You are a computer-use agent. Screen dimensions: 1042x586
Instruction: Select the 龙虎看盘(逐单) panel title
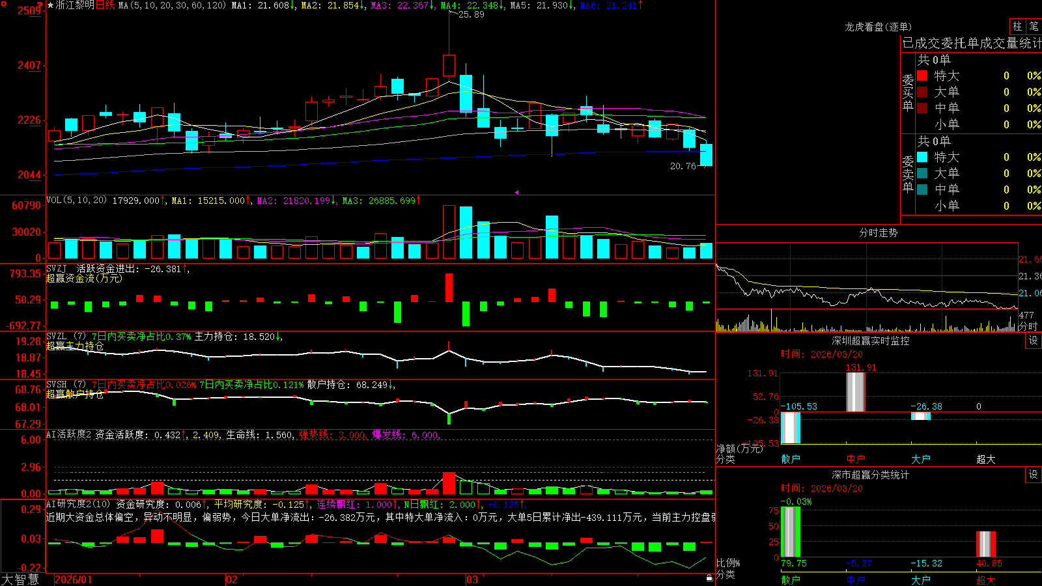tap(878, 27)
